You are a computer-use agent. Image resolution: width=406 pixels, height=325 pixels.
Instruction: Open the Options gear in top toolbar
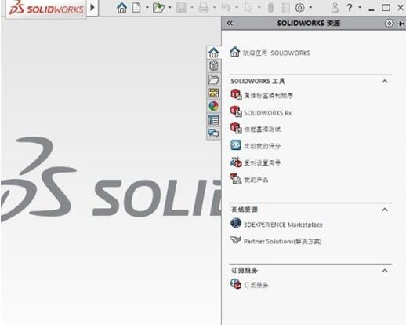click(300, 8)
